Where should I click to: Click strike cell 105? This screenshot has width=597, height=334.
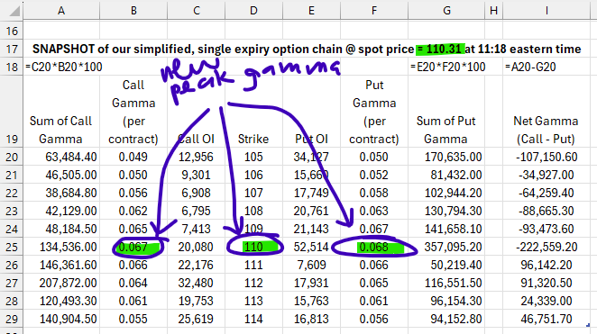coord(253,157)
